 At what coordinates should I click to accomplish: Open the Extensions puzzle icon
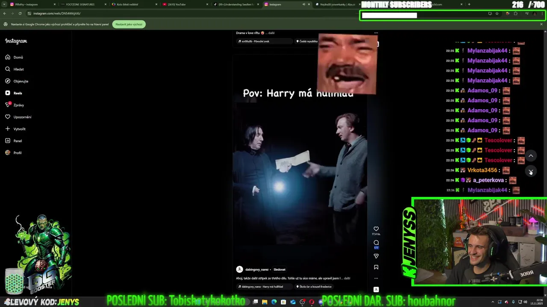[x=515, y=13]
